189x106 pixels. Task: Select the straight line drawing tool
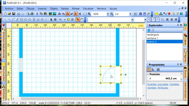click(5, 19)
